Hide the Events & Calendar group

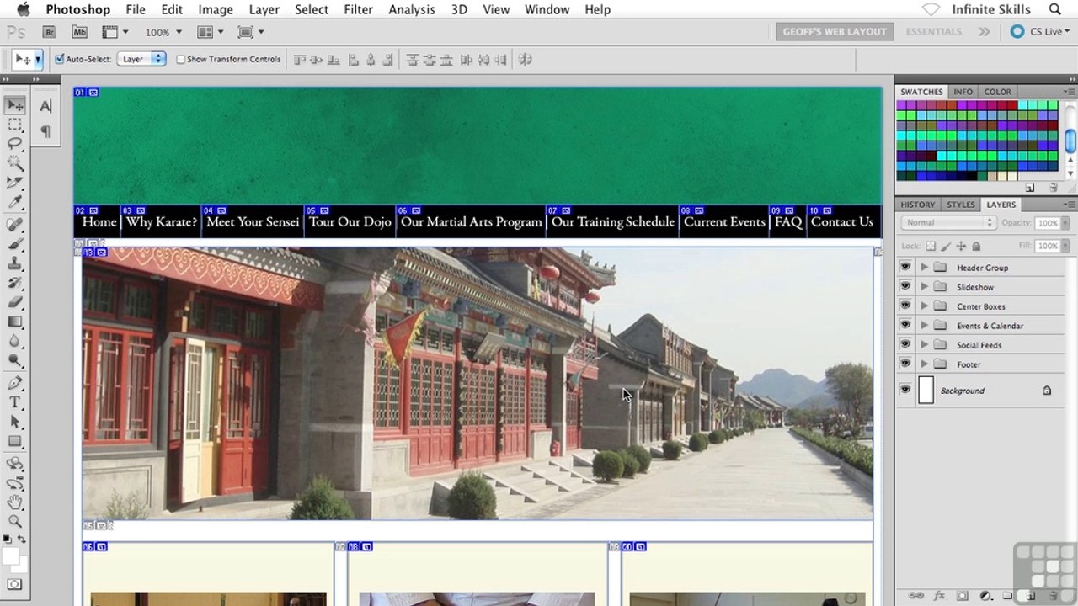click(905, 326)
